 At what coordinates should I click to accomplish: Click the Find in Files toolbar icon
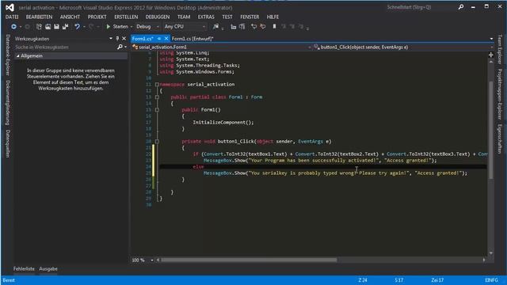coord(215,26)
